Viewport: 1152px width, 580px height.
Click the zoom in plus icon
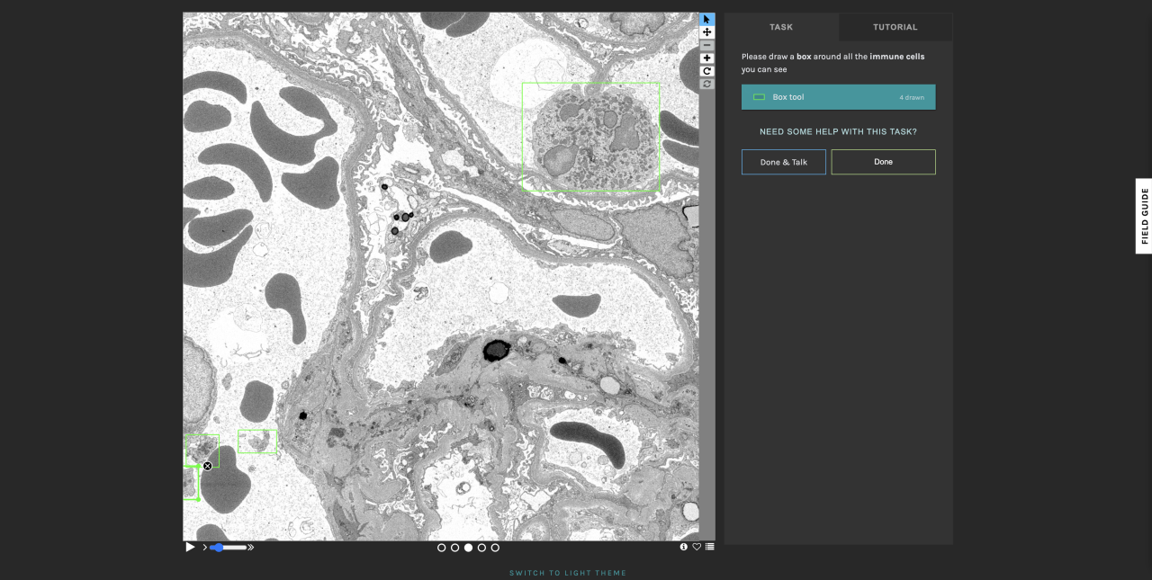click(x=706, y=58)
